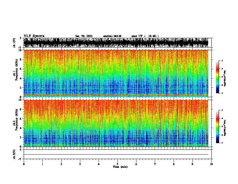The width and height of the screenshot is (238, 184).
Task: Click time-axis tick label "3"
Action: pyautogui.click(x=80, y=164)
